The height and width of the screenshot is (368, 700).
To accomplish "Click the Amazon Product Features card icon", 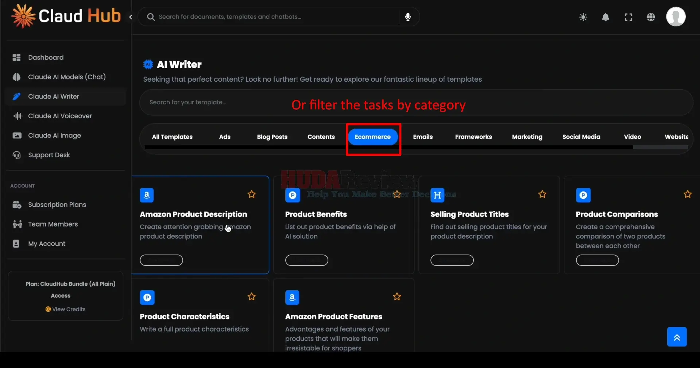I will tap(292, 298).
